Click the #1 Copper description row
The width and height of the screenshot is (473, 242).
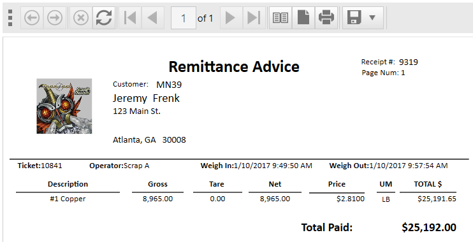(236, 199)
